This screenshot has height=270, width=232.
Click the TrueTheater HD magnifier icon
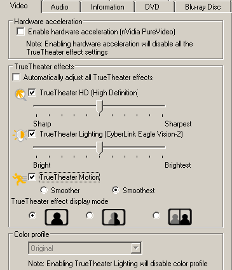(x=20, y=95)
